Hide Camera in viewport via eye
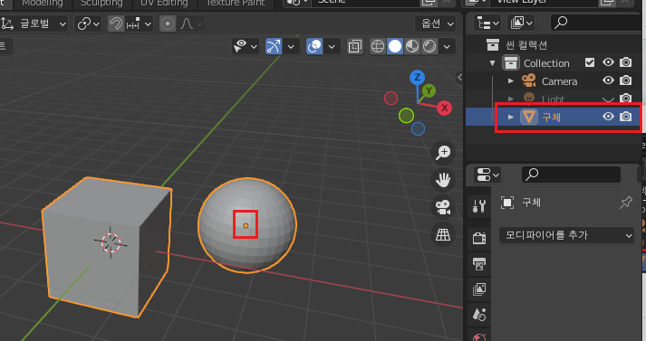 [x=608, y=81]
